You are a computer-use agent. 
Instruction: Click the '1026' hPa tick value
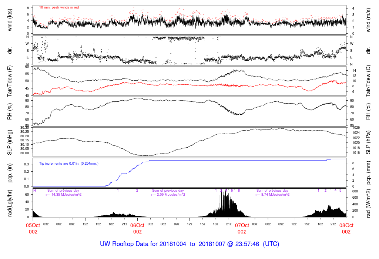[356, 128]
